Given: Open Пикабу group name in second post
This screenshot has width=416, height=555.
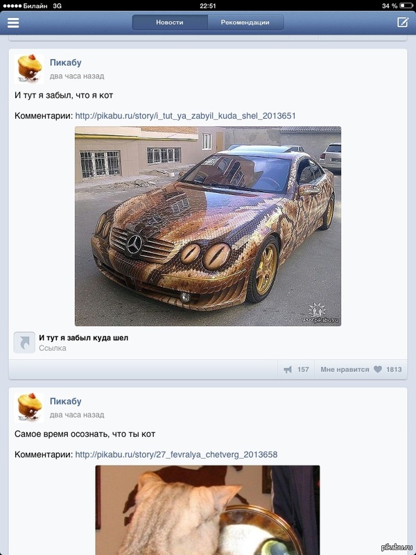Looking at the screenshot, I should pos(65,402).
